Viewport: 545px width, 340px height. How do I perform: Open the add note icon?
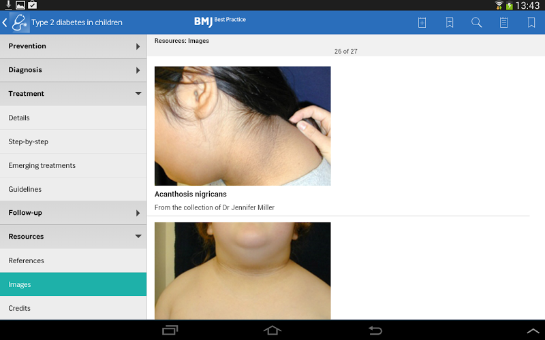point(422,22)
